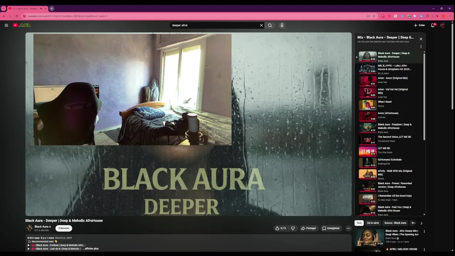This screenshot has width=455, height=256.
Task: Open Chrome extensions puzzle menu
Action: point(428,16)
